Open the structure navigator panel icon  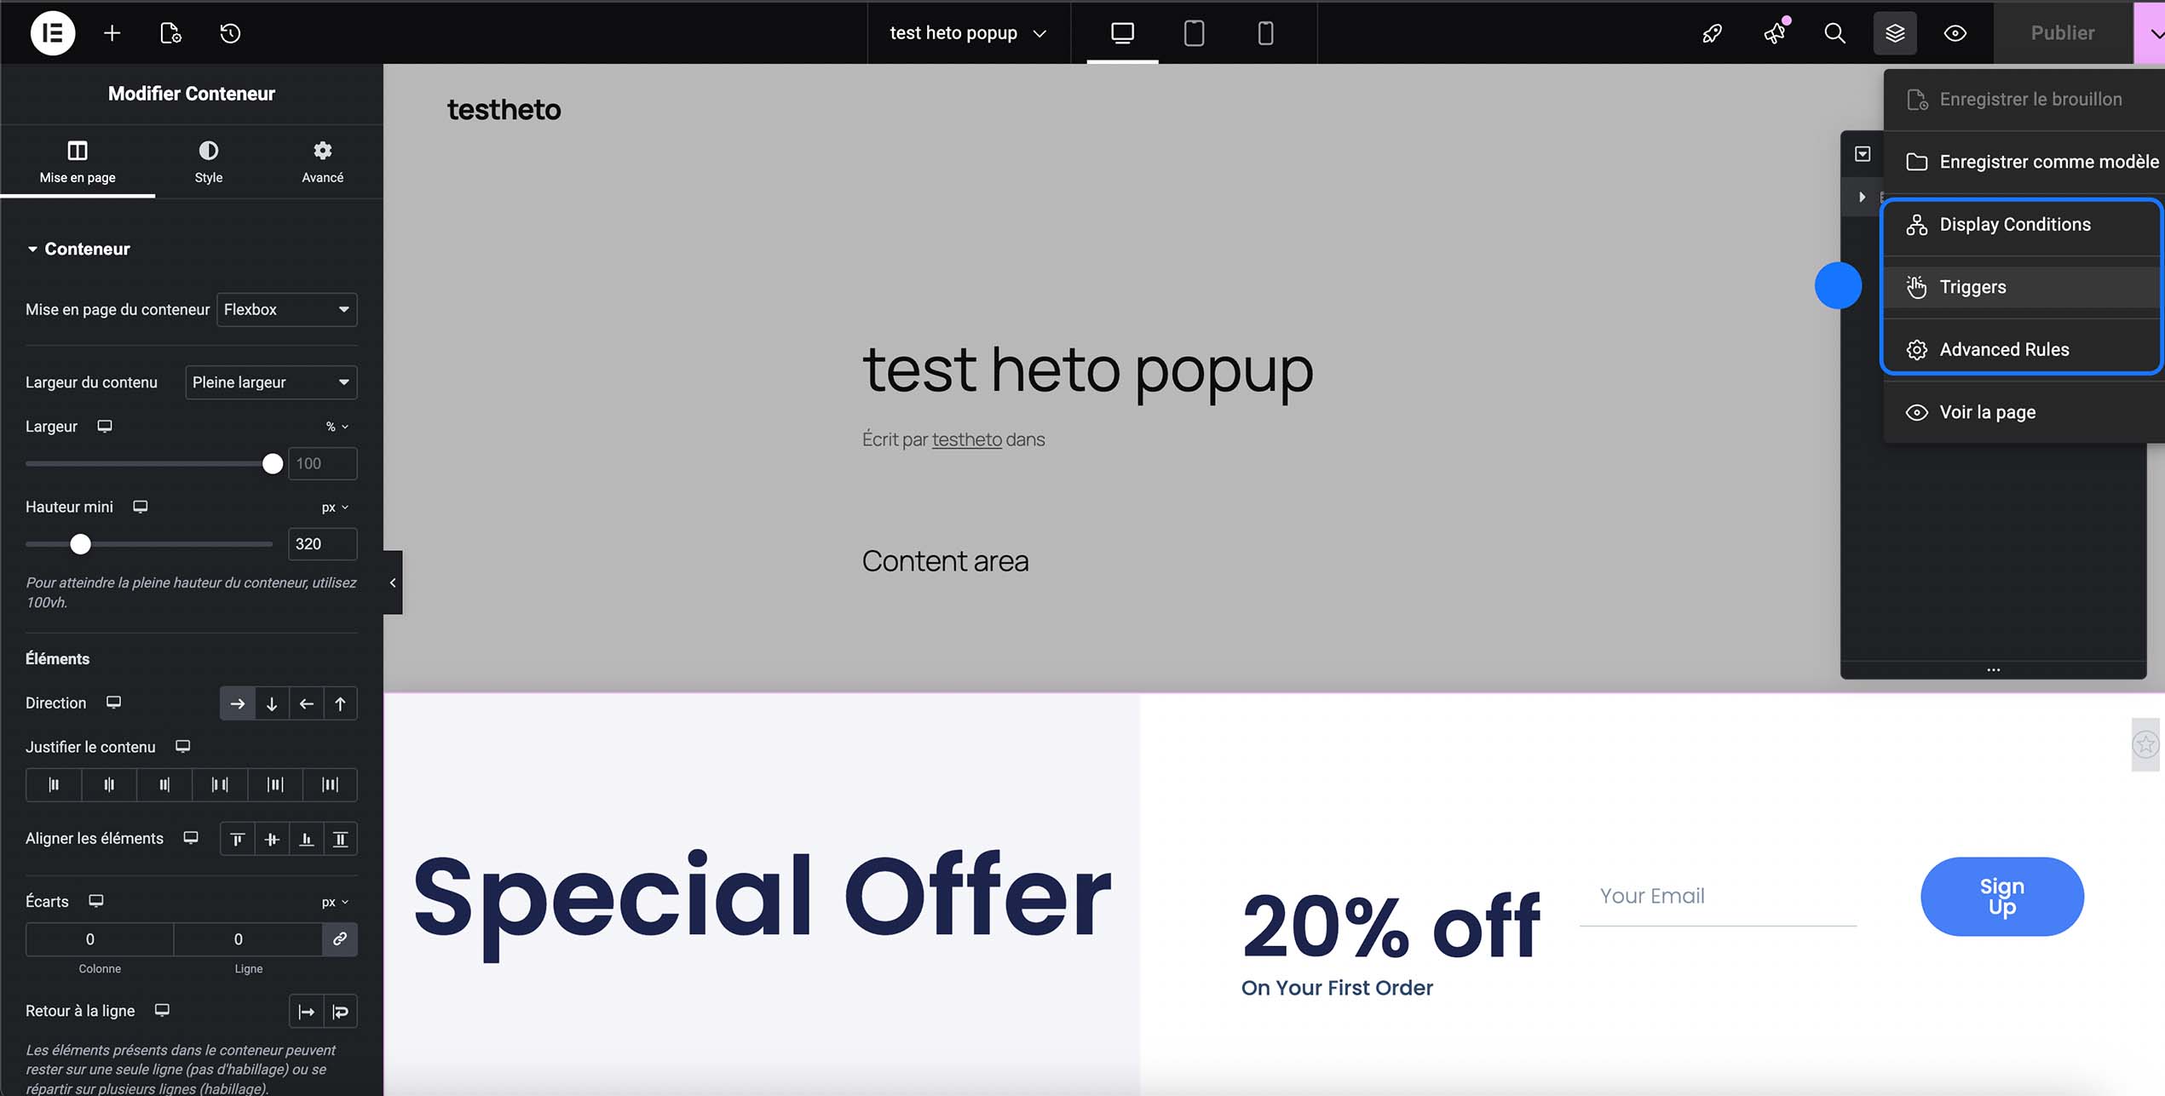(1895, 33)
